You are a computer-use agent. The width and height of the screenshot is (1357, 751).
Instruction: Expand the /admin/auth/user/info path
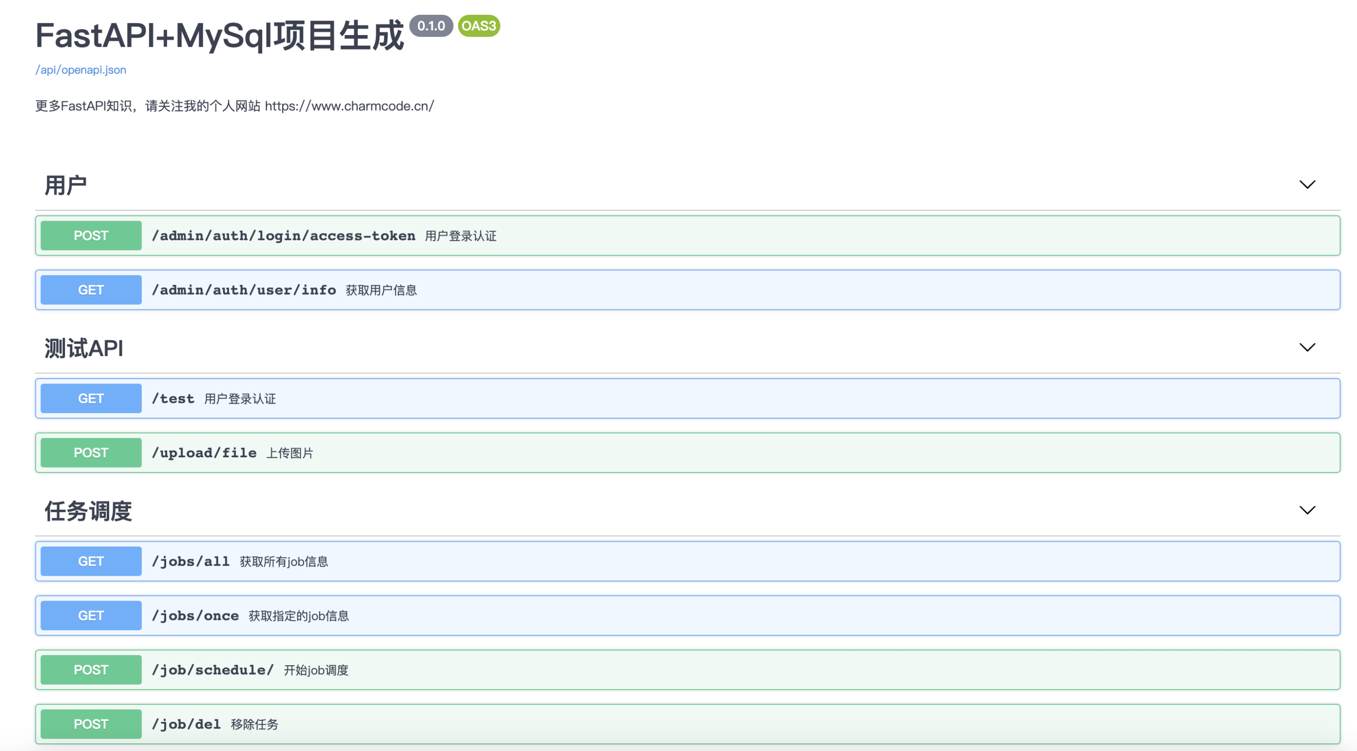pos(244,290)
